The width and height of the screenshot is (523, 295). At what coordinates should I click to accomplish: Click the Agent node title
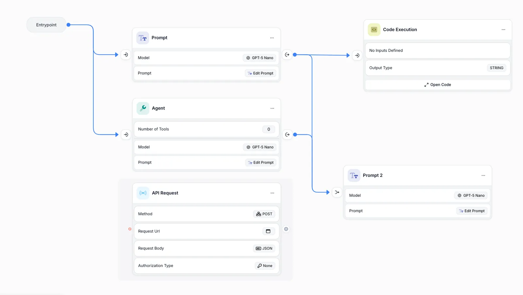coord(158,108)
